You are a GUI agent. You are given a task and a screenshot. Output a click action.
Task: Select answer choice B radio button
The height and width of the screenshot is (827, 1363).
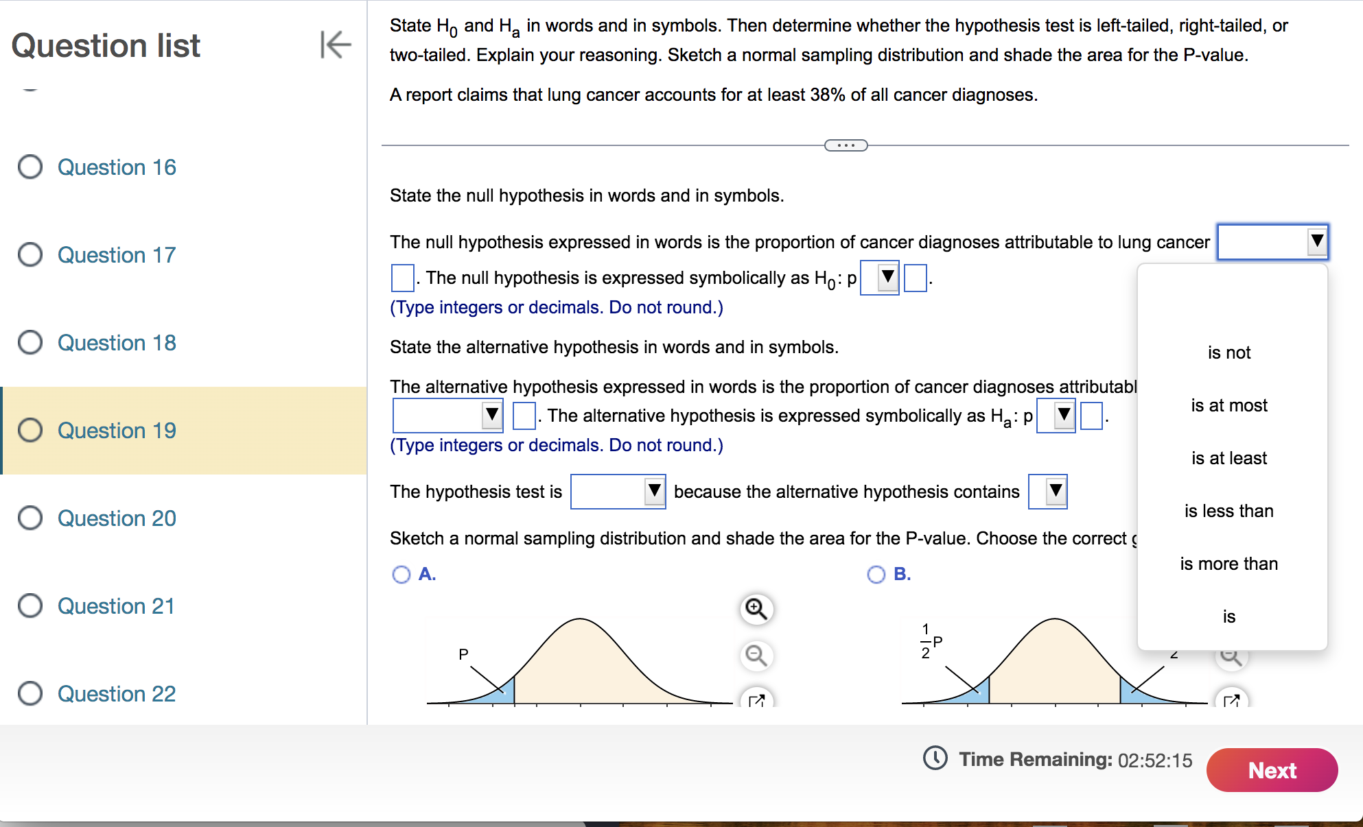click(x=876, y=575)
